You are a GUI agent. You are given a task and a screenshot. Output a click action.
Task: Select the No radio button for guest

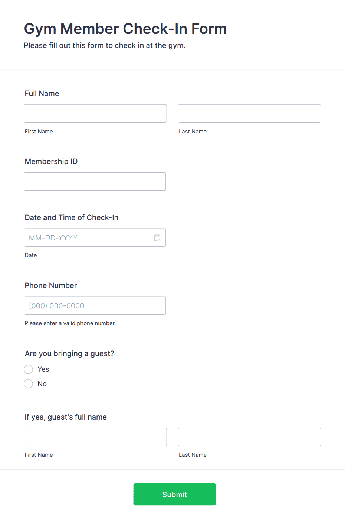point(29,384)
